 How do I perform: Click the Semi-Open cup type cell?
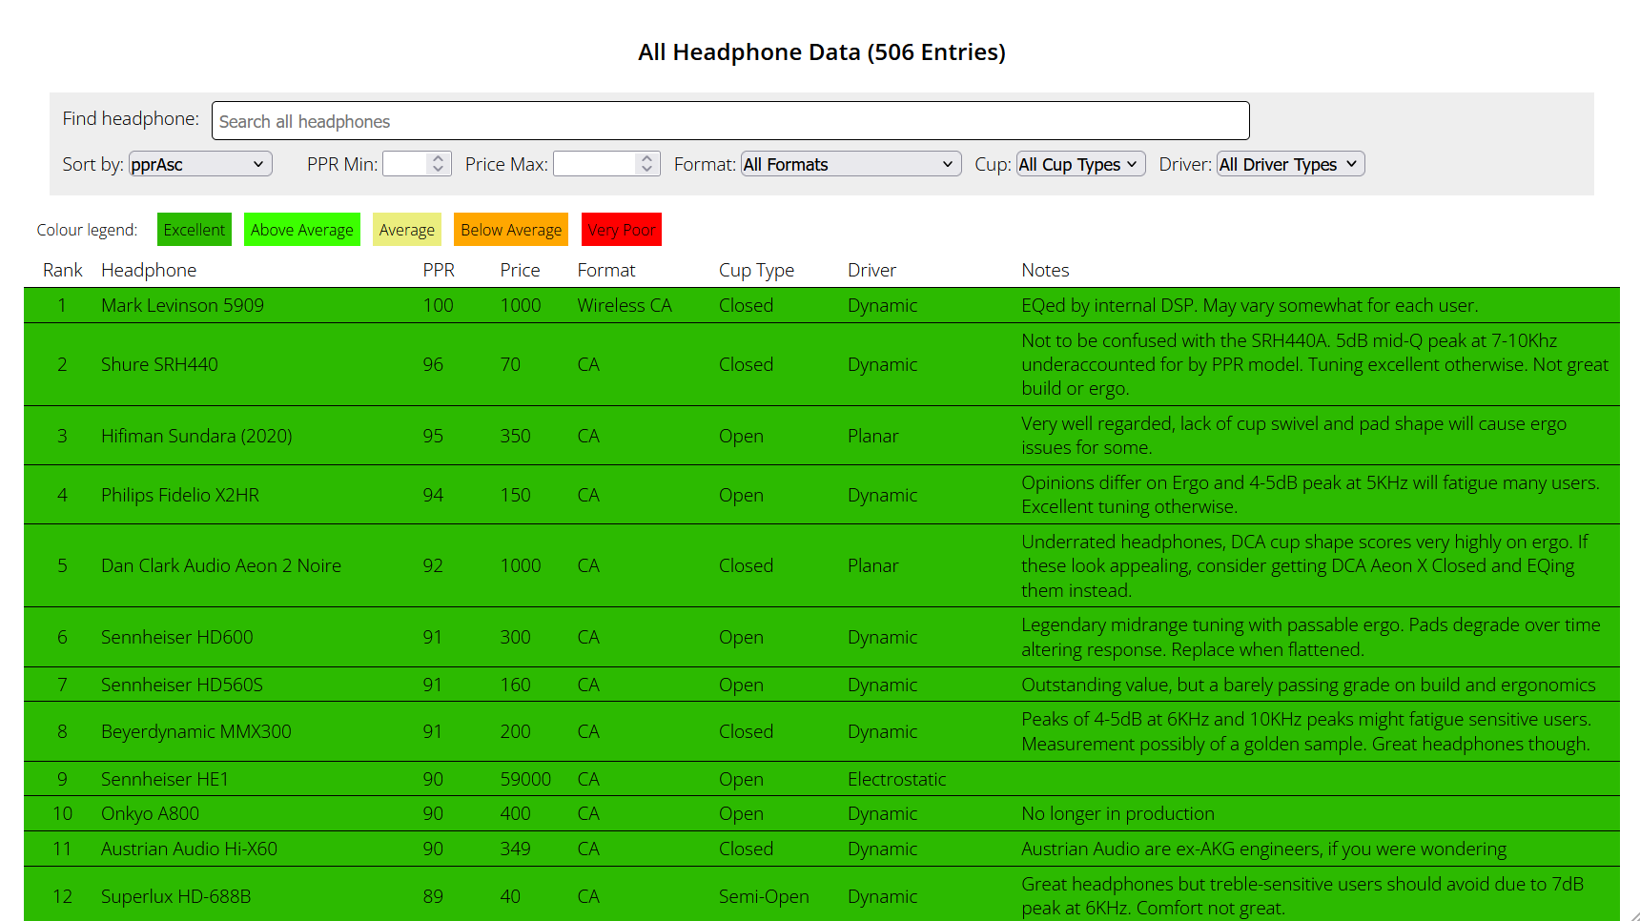764,896
